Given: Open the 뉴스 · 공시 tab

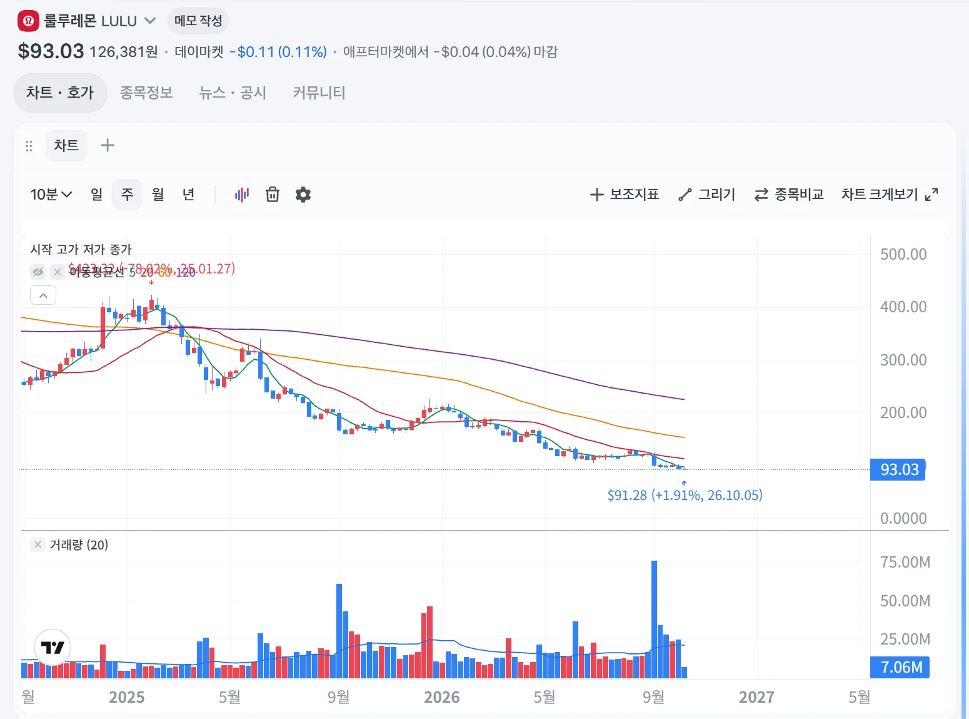Looking at the screenshot, I should 233,93.
